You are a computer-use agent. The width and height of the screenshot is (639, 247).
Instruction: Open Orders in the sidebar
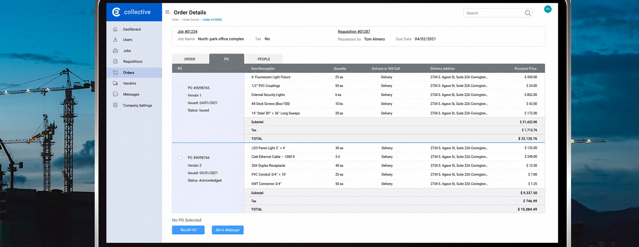134,72
